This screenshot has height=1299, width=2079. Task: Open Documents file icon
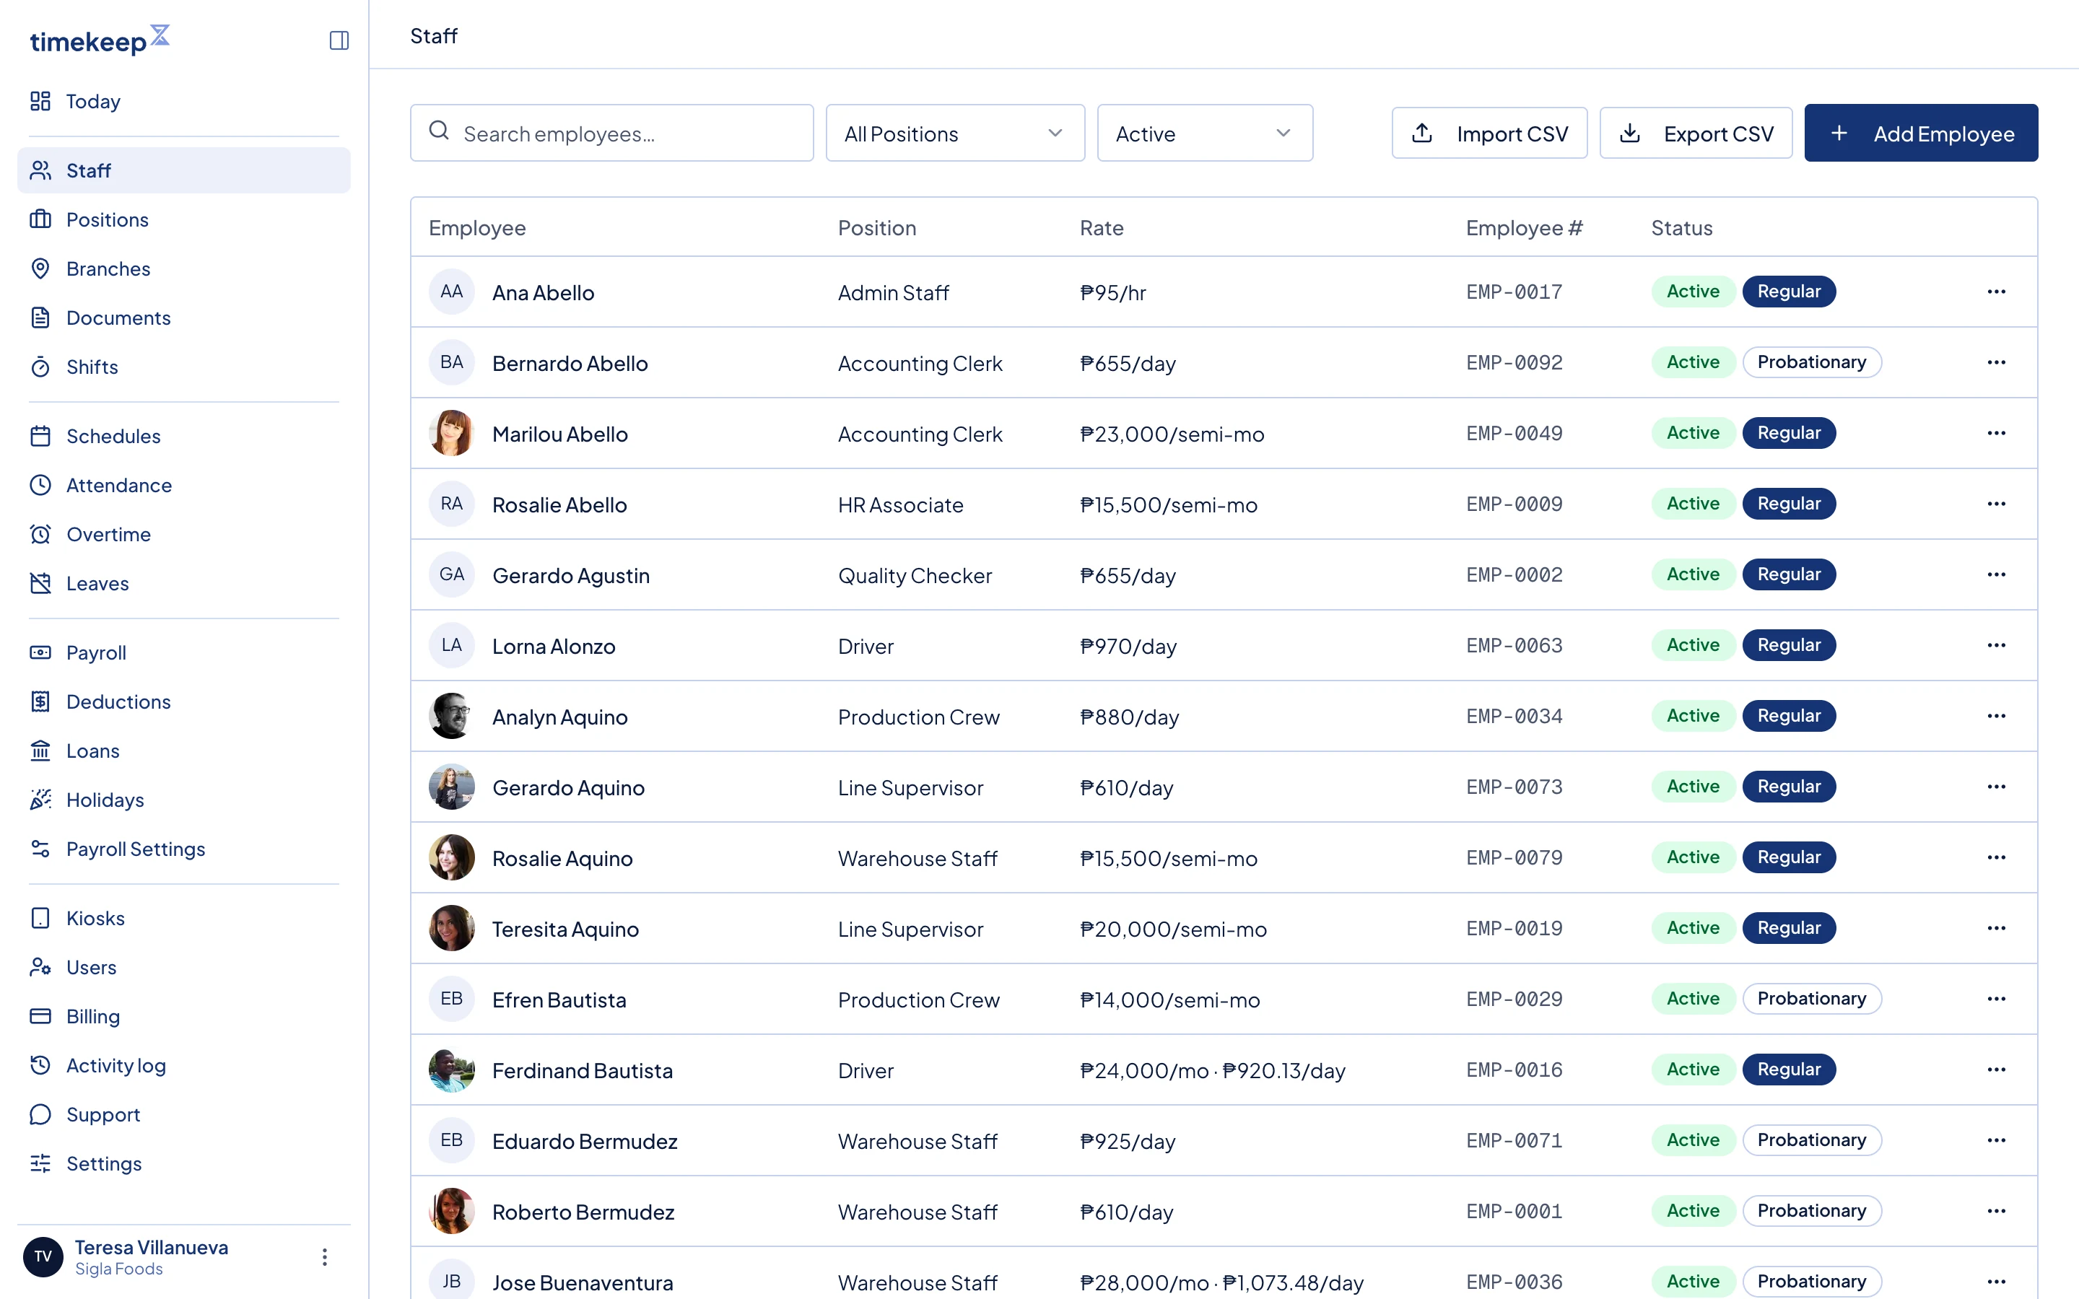[x=40, y=317]
